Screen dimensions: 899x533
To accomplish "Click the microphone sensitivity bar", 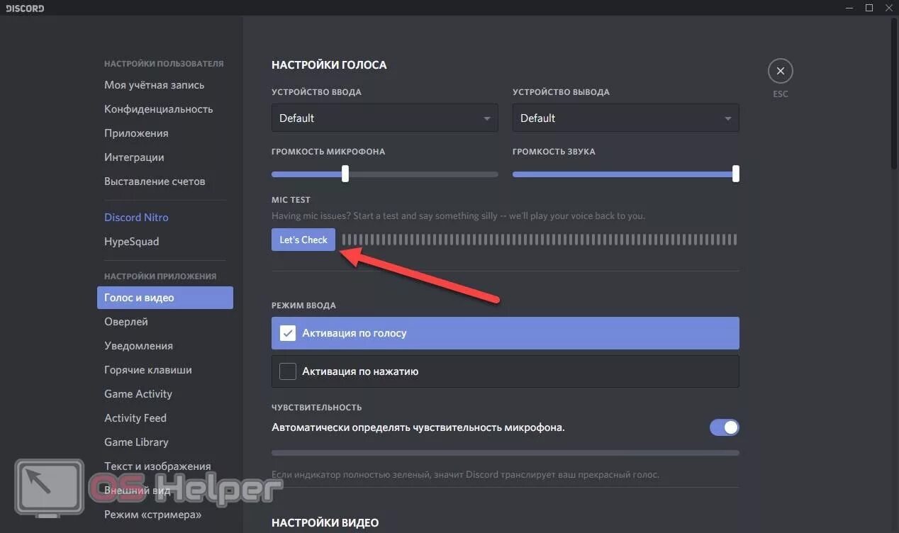I will coord(506,453).
